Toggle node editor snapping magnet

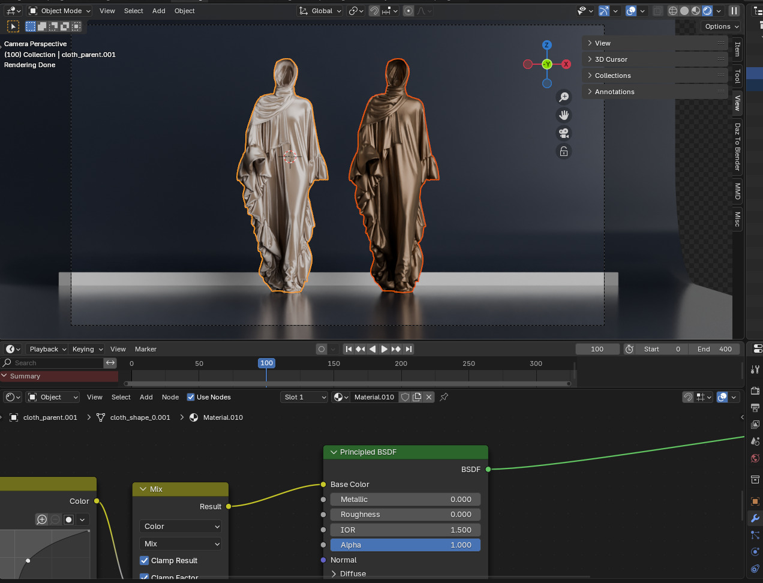[x=688, y=397]
